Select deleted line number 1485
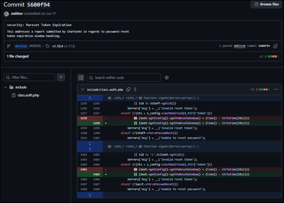 (84, 169)
